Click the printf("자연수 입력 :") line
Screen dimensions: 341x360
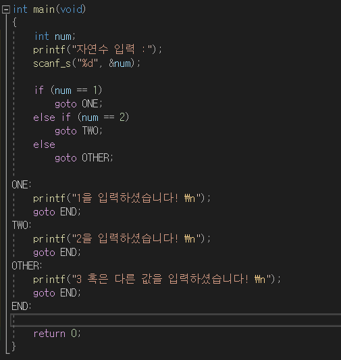click(97, 49)
